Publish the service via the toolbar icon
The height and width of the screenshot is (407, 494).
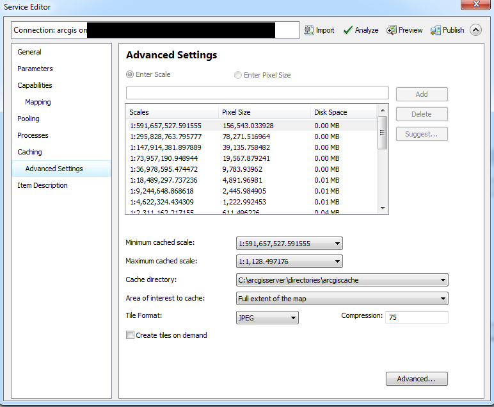pyautogui.click(x=436, y=30)
